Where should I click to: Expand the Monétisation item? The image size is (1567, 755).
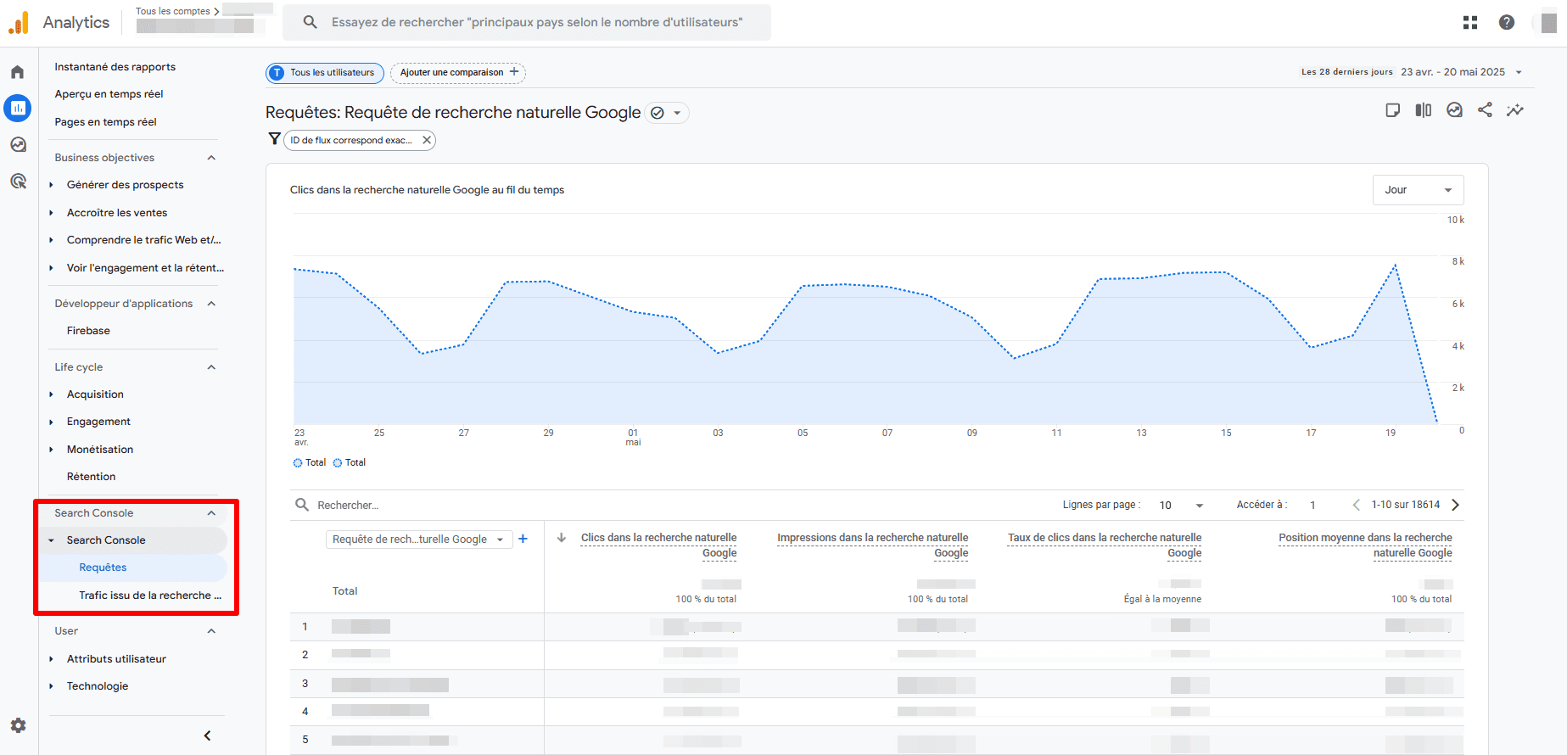coord(52,450)
